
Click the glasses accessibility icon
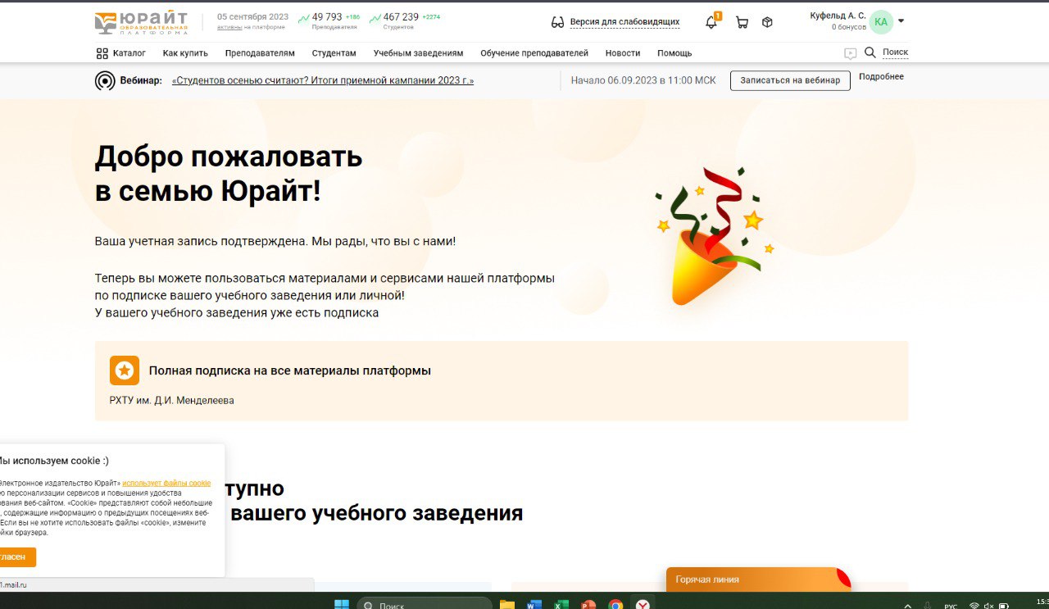[x=557, y=23]
